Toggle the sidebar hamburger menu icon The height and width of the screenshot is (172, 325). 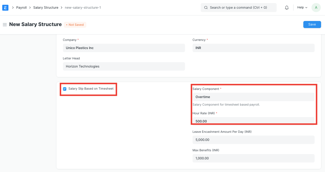[4, 25]
